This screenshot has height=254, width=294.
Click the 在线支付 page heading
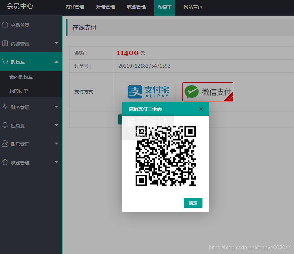pyautogui.click(x=85, y=28)
